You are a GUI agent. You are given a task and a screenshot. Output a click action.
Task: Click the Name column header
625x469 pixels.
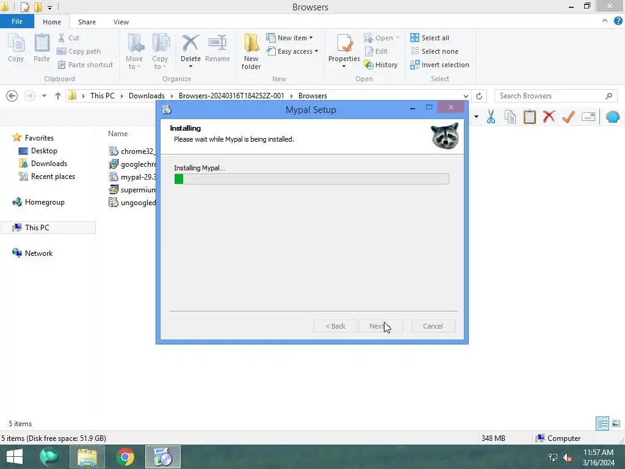pos(118,134)
